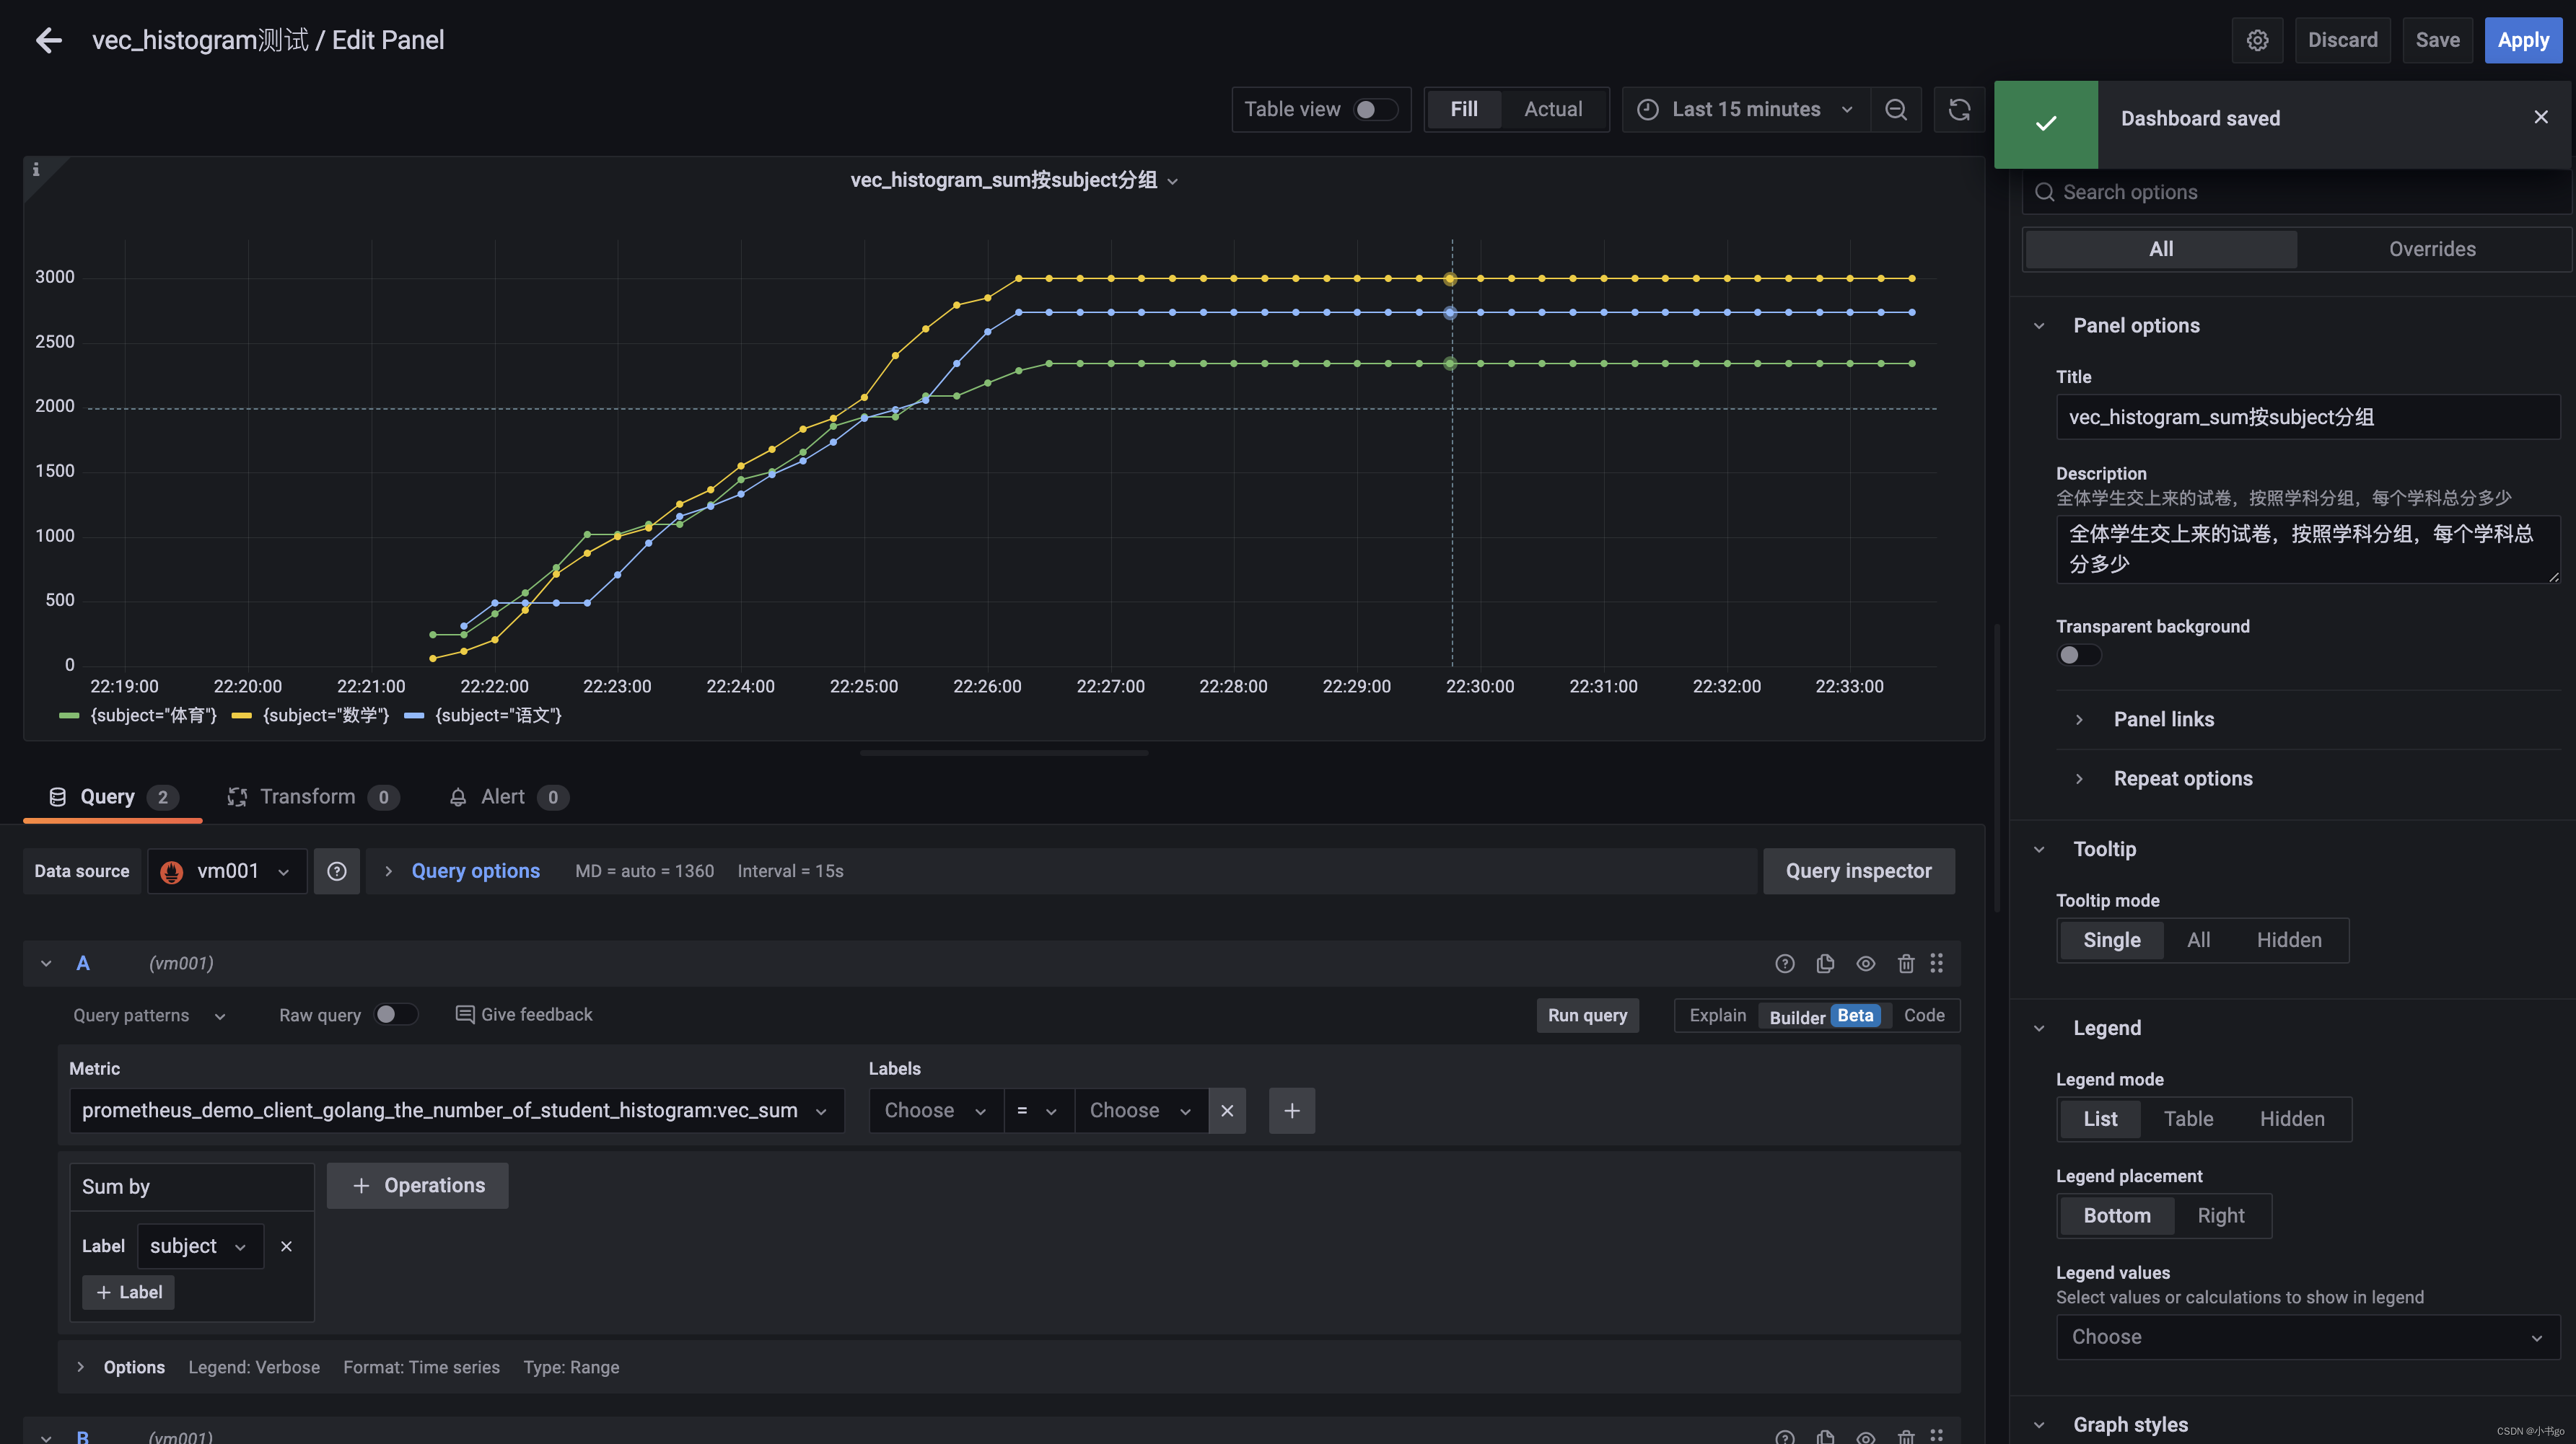Click the zoom out time range icon
The height and width of the screenshot is (1444, 2576).
click(x=1895, y=109)
